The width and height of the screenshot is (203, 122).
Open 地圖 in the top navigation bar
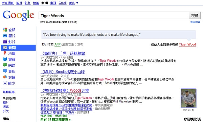[36, 3]
